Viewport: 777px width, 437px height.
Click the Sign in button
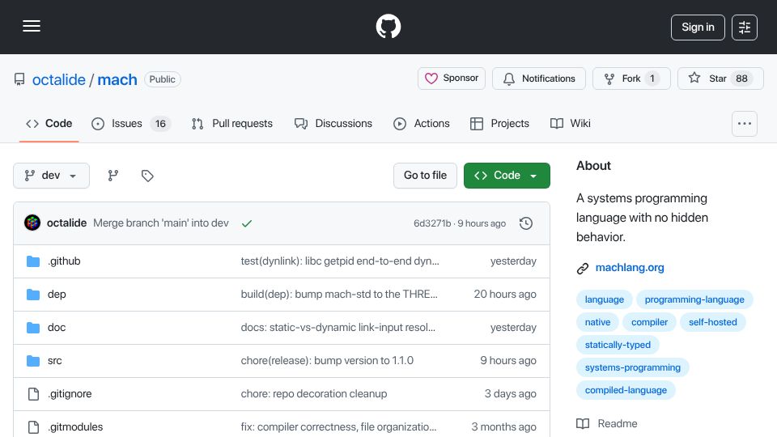(698, 28)
